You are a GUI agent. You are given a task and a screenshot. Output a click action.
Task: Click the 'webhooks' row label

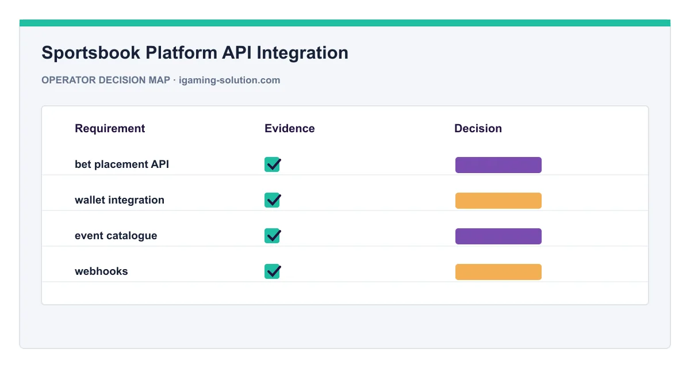coord(101,271)
